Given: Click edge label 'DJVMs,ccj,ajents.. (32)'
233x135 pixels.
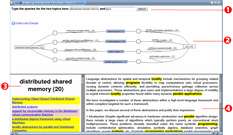Looking at the screenshot, I should 162,40.
